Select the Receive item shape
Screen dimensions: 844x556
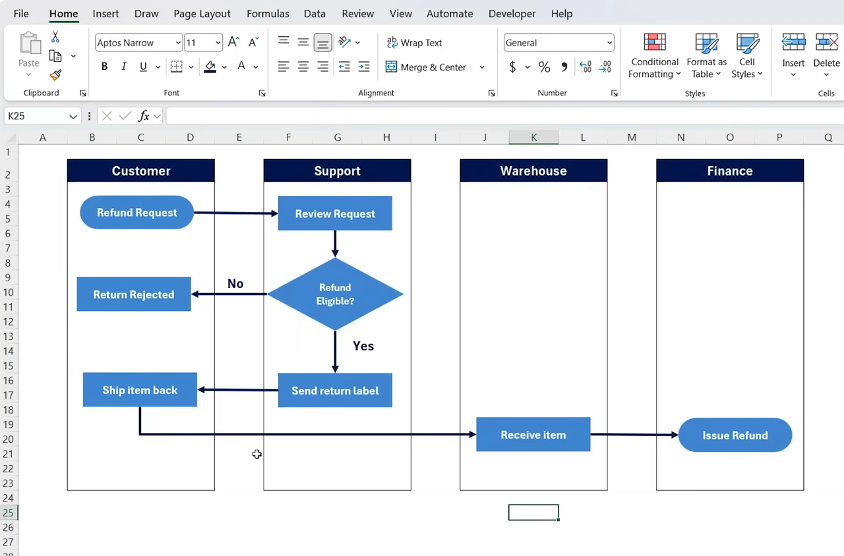tap(533, 434)
